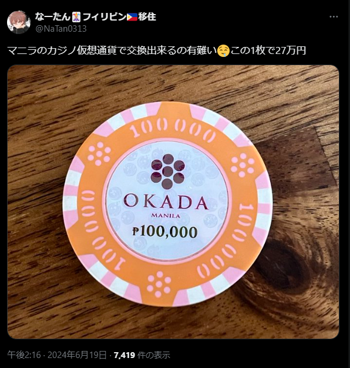The width and height of the screenshot is (350, 368).
Task: Click the フィリピン text in display name
Action: [x=105, y=17]
